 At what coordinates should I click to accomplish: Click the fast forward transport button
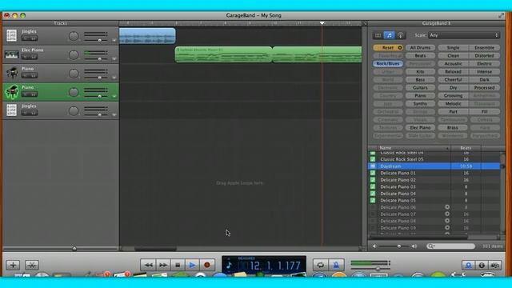(163, 265)
